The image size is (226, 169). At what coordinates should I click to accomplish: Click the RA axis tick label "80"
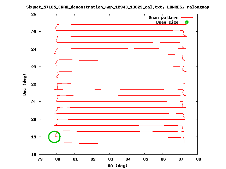coord(58,159)
